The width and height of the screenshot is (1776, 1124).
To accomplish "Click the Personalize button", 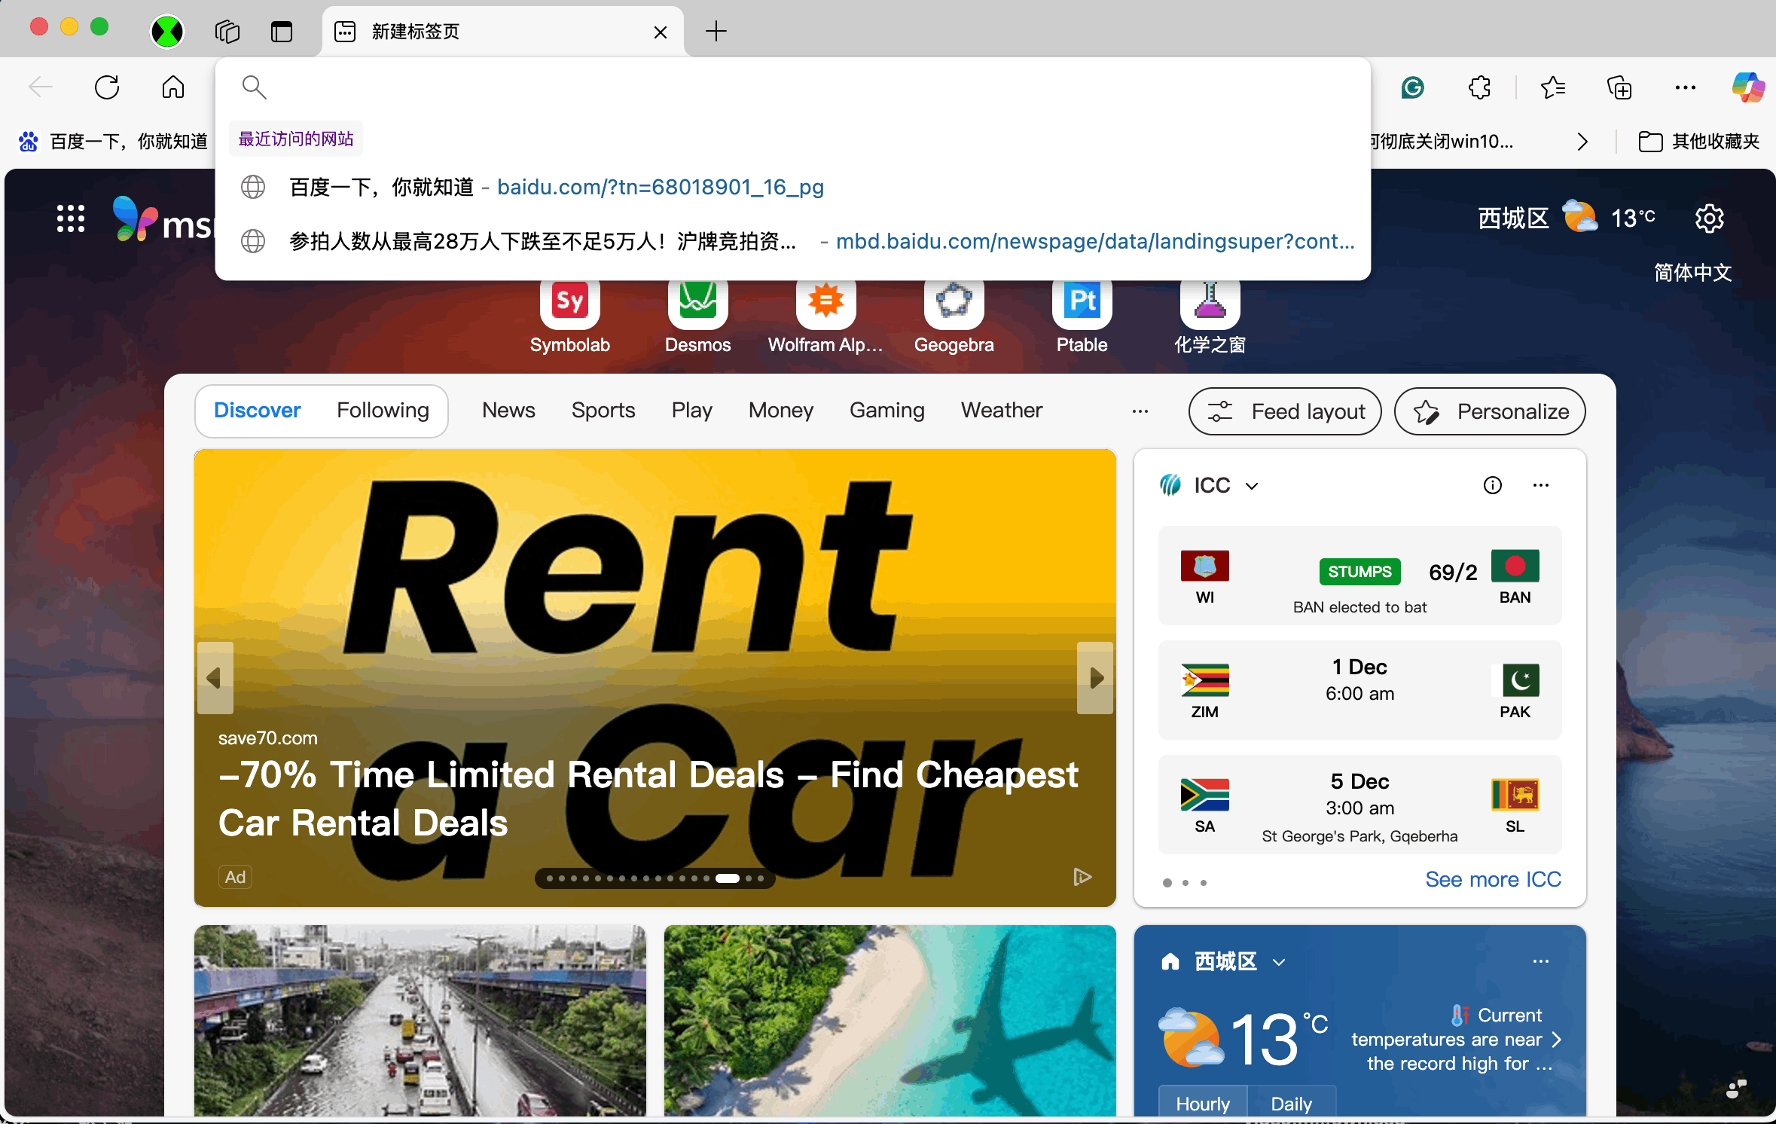I will (1489, 411).
